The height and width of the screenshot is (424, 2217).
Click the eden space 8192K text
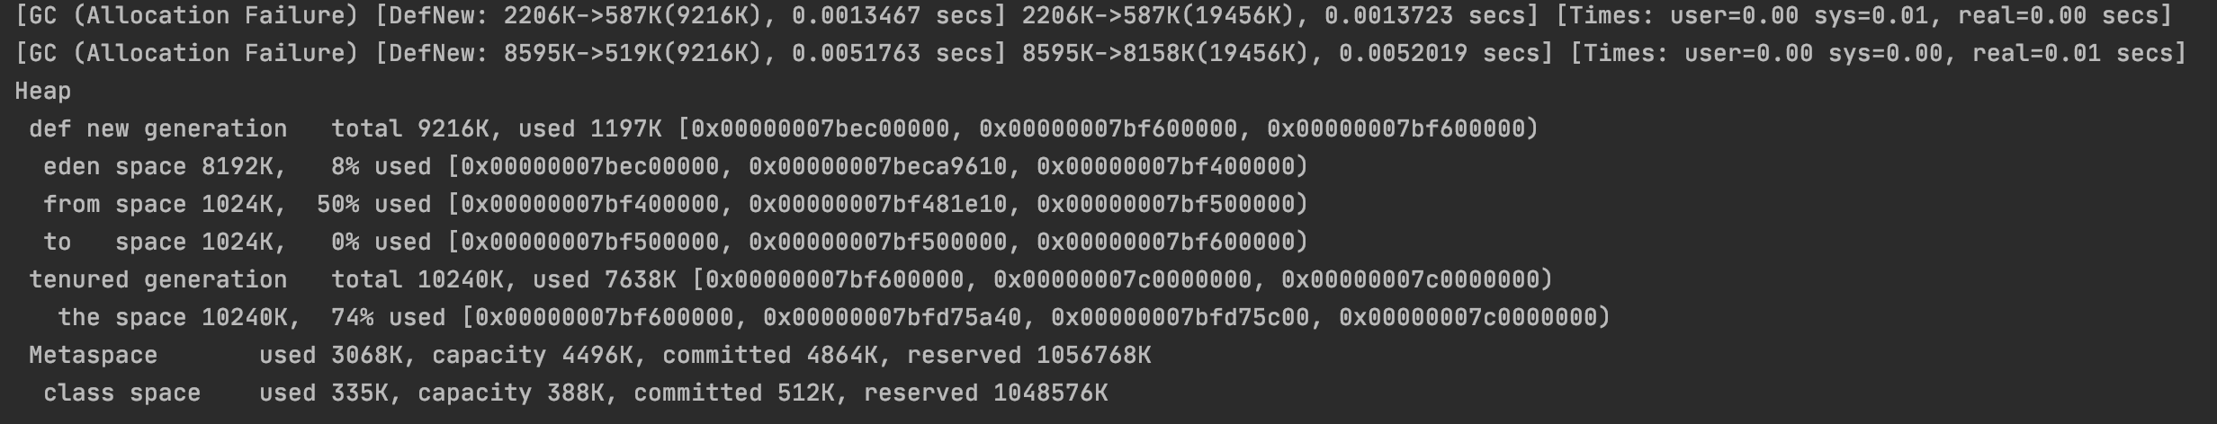pyautogui.click(x=165, y=167)
